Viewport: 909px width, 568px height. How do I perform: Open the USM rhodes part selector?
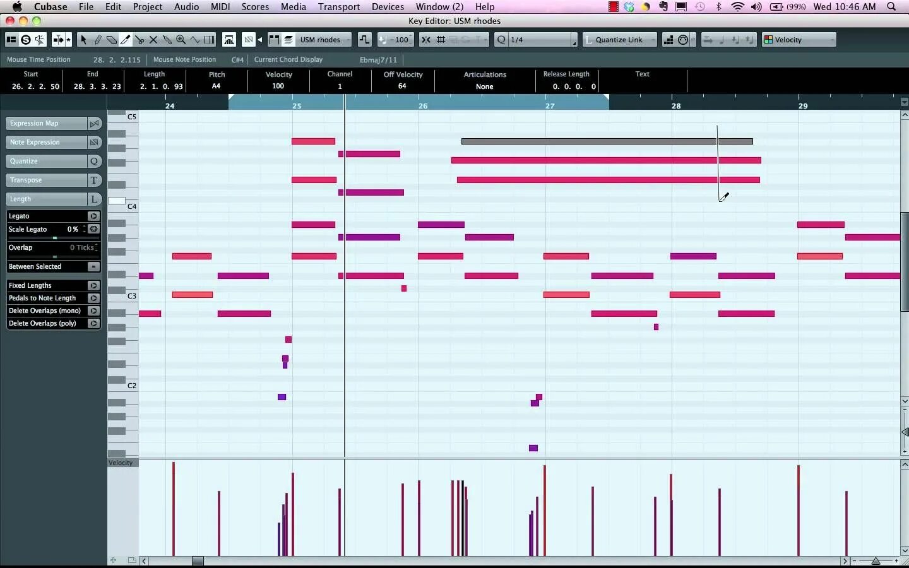(x=323, y=40)
